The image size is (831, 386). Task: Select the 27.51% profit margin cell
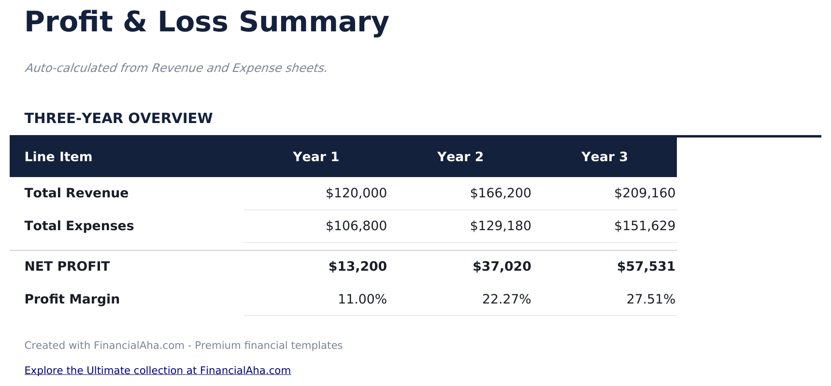click(651, 299)
